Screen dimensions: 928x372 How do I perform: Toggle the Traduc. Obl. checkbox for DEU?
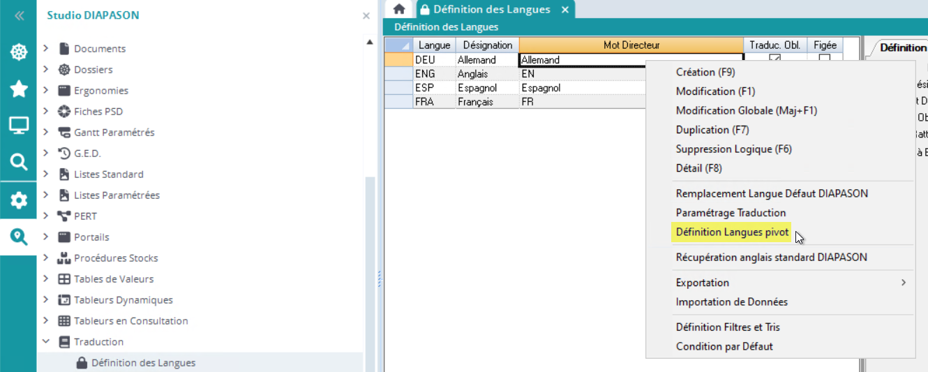pos(774,59)
